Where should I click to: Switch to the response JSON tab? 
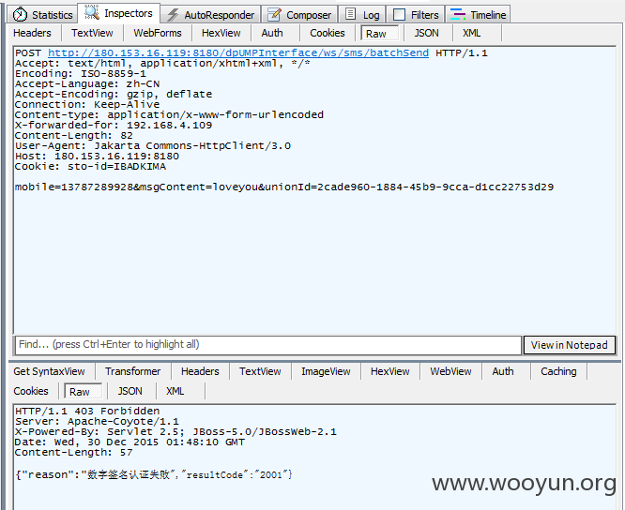click(x=130, y=391)
